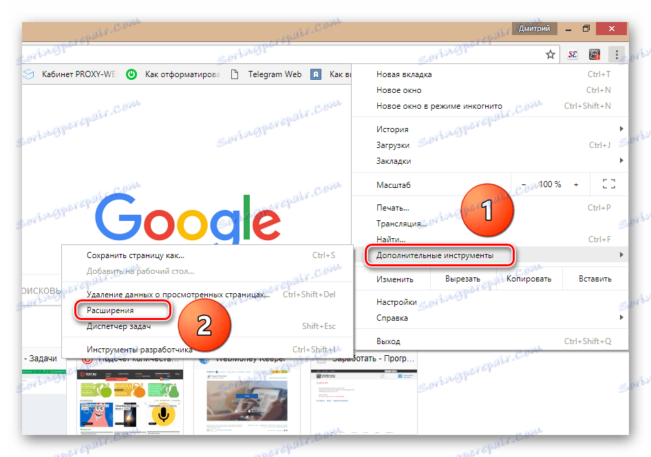
Task: Expand the Справка submenu arrow
Action: click(621, 317)
